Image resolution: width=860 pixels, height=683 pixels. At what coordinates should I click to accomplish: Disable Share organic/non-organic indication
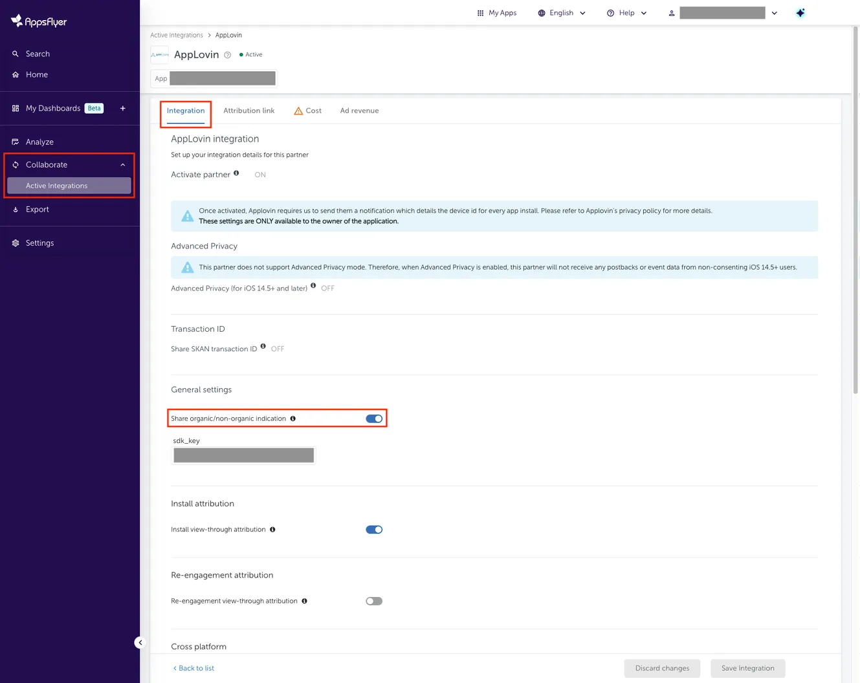click(374, 418)
